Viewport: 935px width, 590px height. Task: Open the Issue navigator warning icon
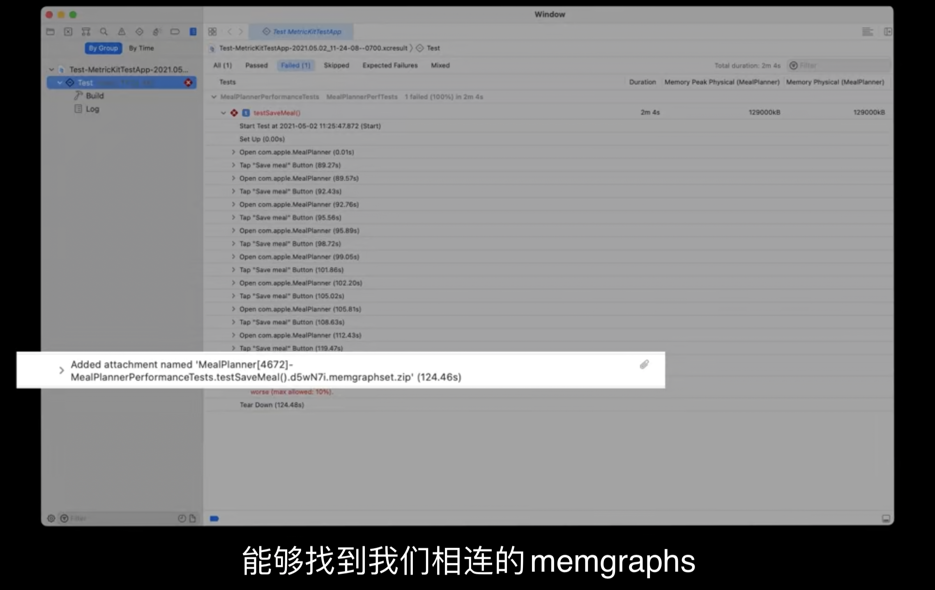(x=122, y=32)
